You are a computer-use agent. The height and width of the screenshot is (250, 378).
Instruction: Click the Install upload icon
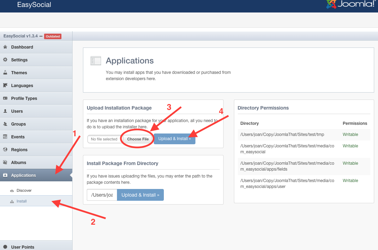(12, 201)
